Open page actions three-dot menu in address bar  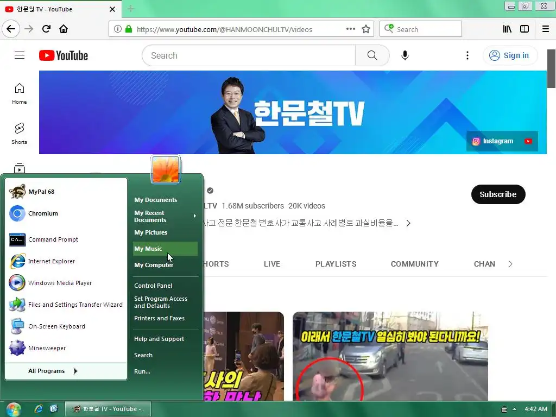pyautogui.click(x=351, y=29)
